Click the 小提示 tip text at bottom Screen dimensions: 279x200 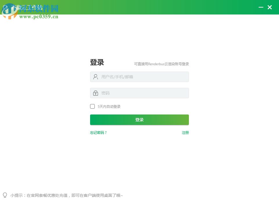[x=67, y=195]
